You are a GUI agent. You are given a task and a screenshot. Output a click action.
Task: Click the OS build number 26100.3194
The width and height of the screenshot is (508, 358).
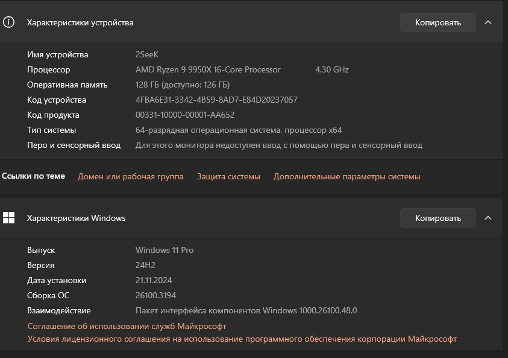156,295
